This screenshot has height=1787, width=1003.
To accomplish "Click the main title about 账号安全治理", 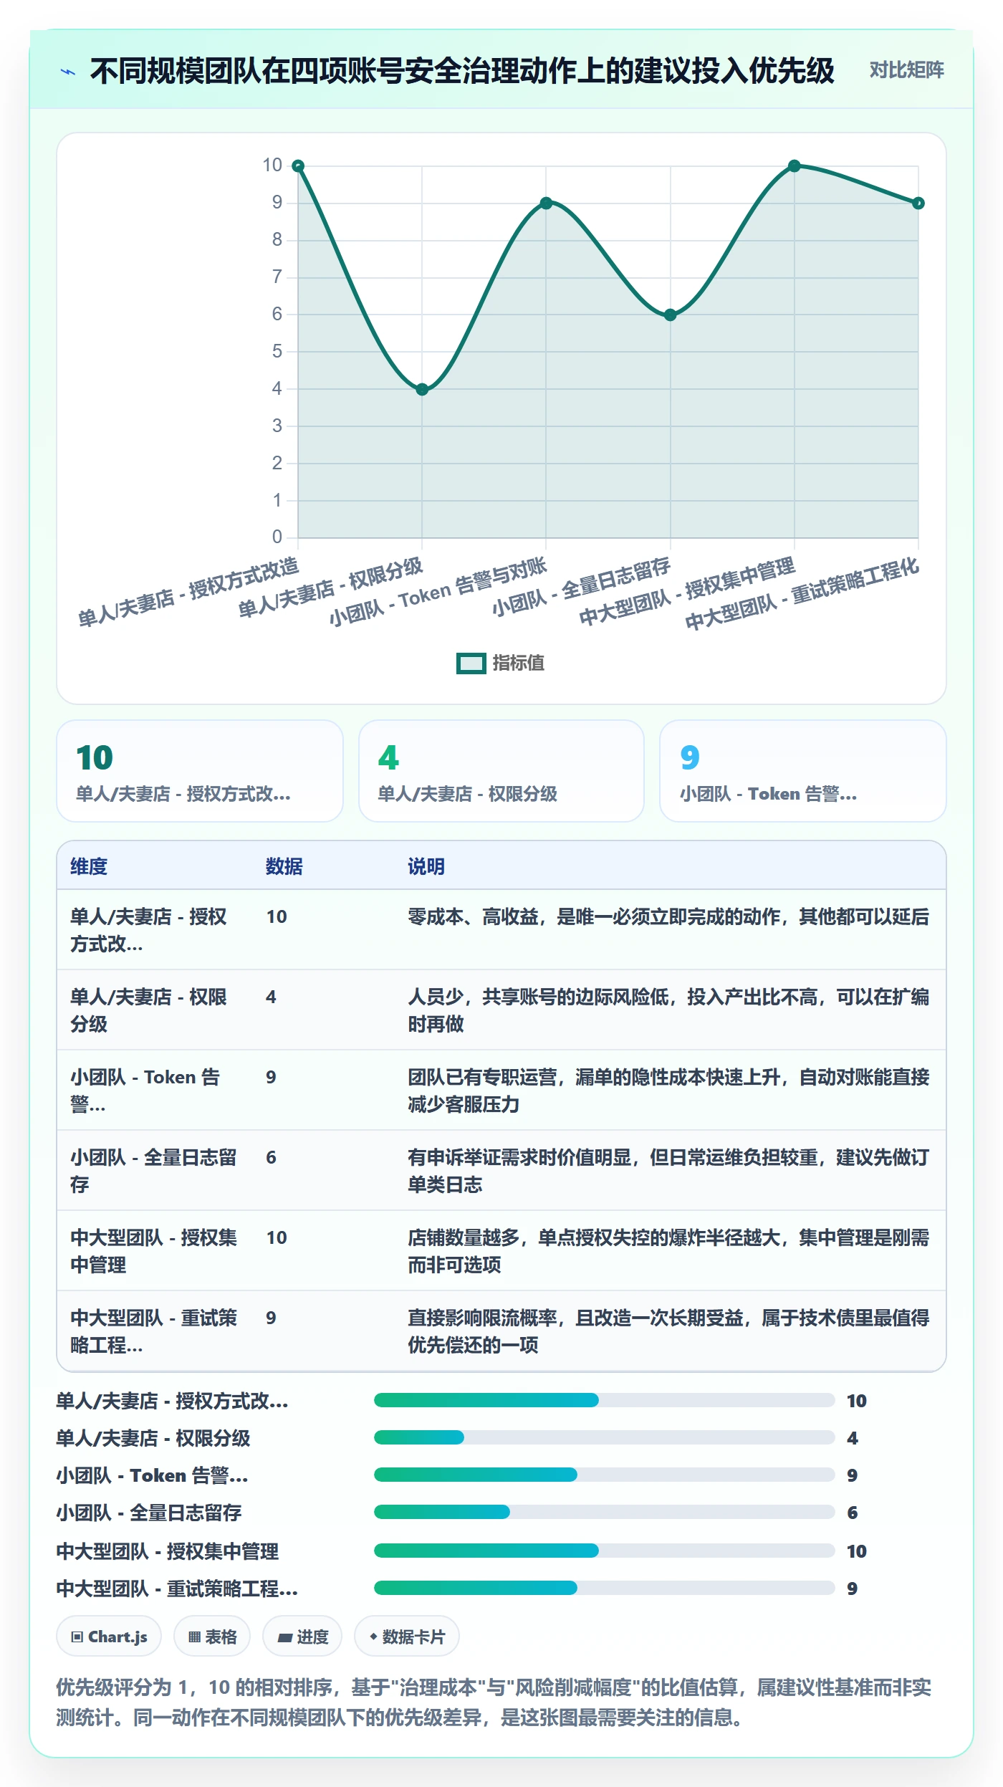I will [x=462, y=71].
